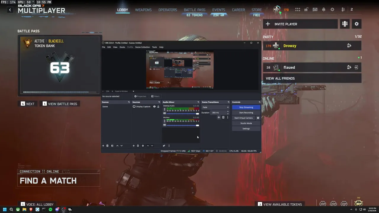Open the social friends icon in top bar
The image size is (379, 213).
pos(343,9)
